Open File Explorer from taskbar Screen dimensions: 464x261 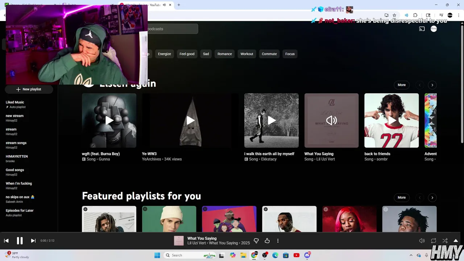pyautogui.click(x=243, y=255)
